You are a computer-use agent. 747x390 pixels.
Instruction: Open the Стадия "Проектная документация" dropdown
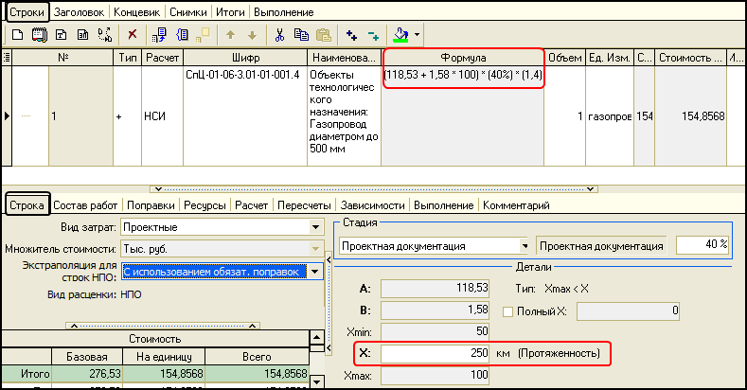[x=521, y=245]
